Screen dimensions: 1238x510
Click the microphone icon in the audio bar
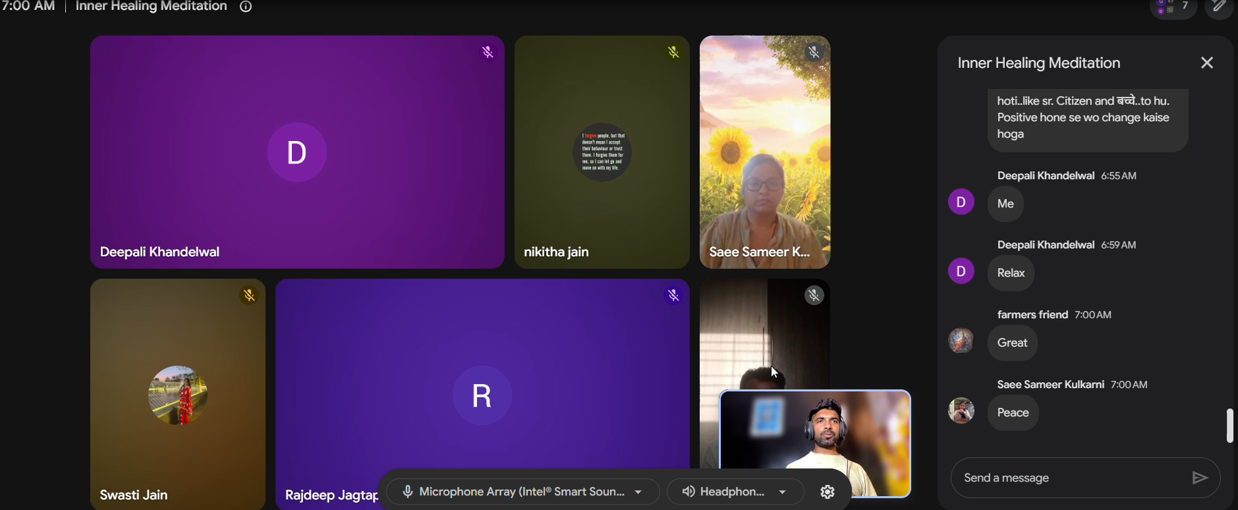[408, 492]
